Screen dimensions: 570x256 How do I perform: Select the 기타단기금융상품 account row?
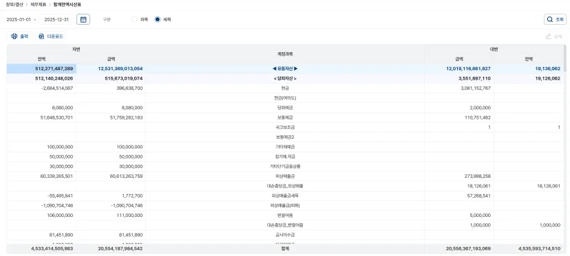pos(285,167)
